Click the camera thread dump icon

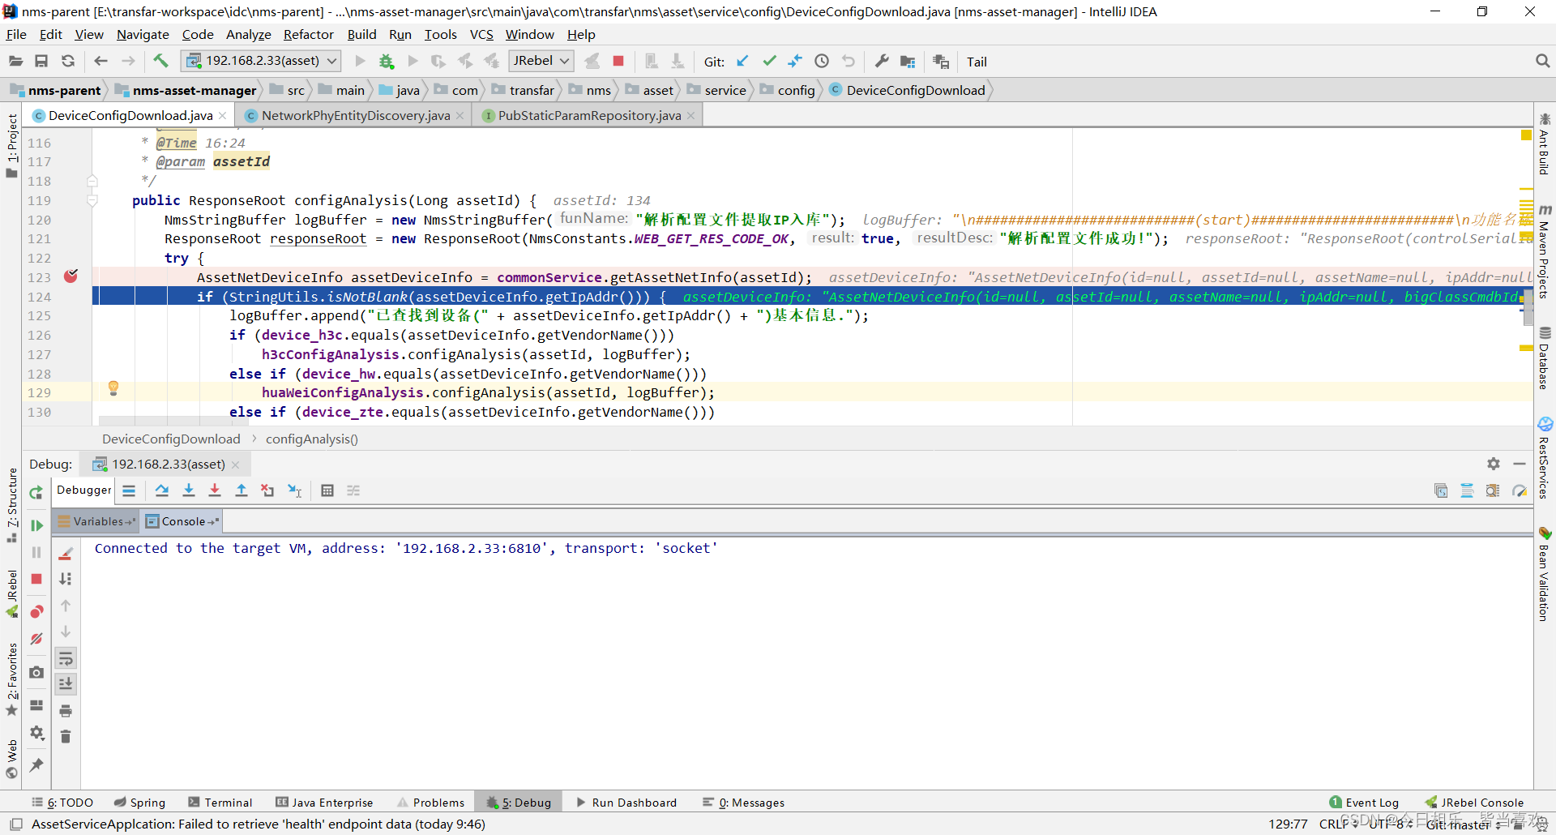coord(36,672)
